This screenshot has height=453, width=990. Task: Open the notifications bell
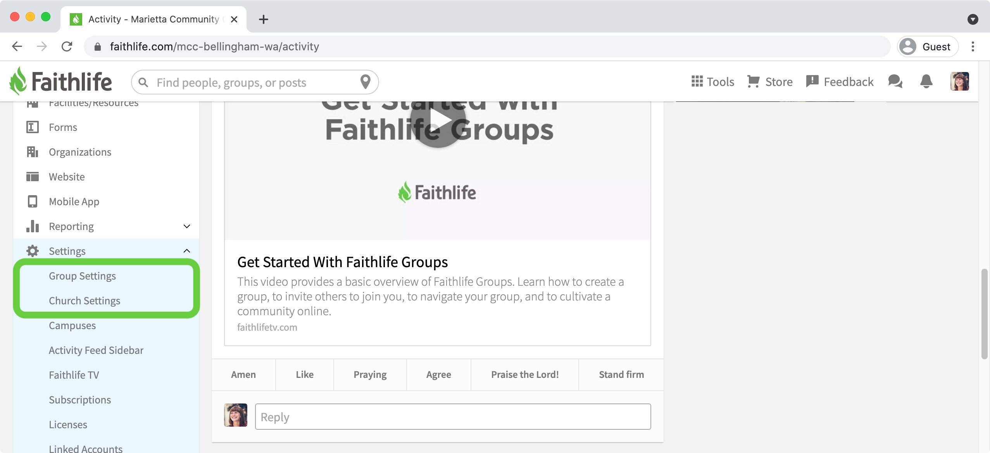coord(926,81)
